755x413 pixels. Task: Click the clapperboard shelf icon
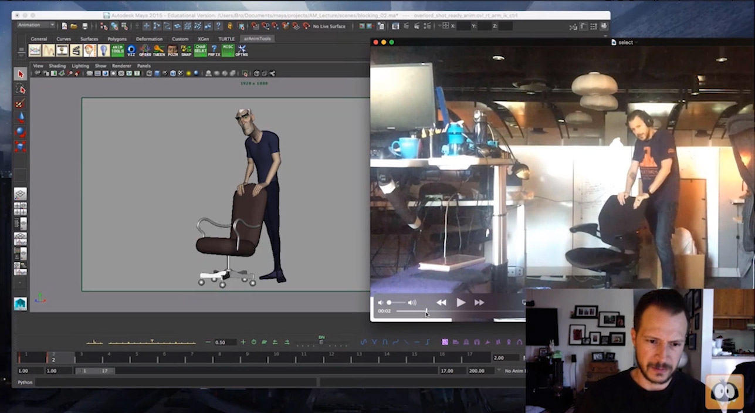(x=76, y=50)
